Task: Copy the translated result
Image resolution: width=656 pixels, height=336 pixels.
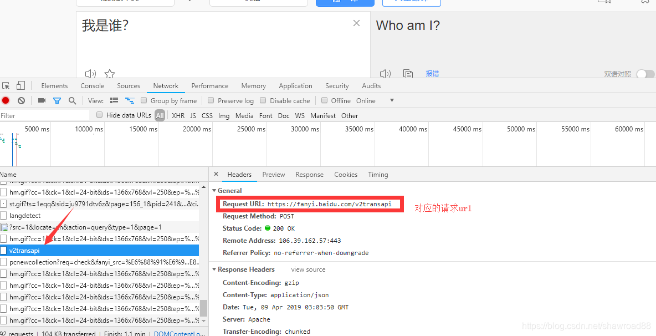Action: point(408,74)
